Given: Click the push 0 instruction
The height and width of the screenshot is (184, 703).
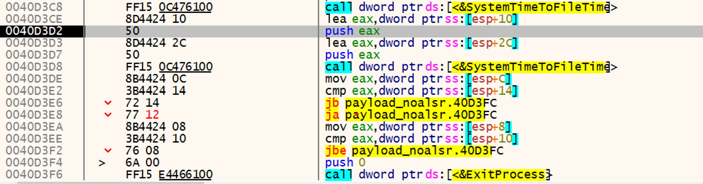Looking at the screenshot, I should pyautogui.click(x=345, y=162).
